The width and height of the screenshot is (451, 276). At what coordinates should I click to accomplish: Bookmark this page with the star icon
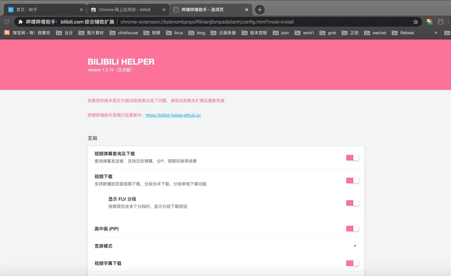click(416, 22)
